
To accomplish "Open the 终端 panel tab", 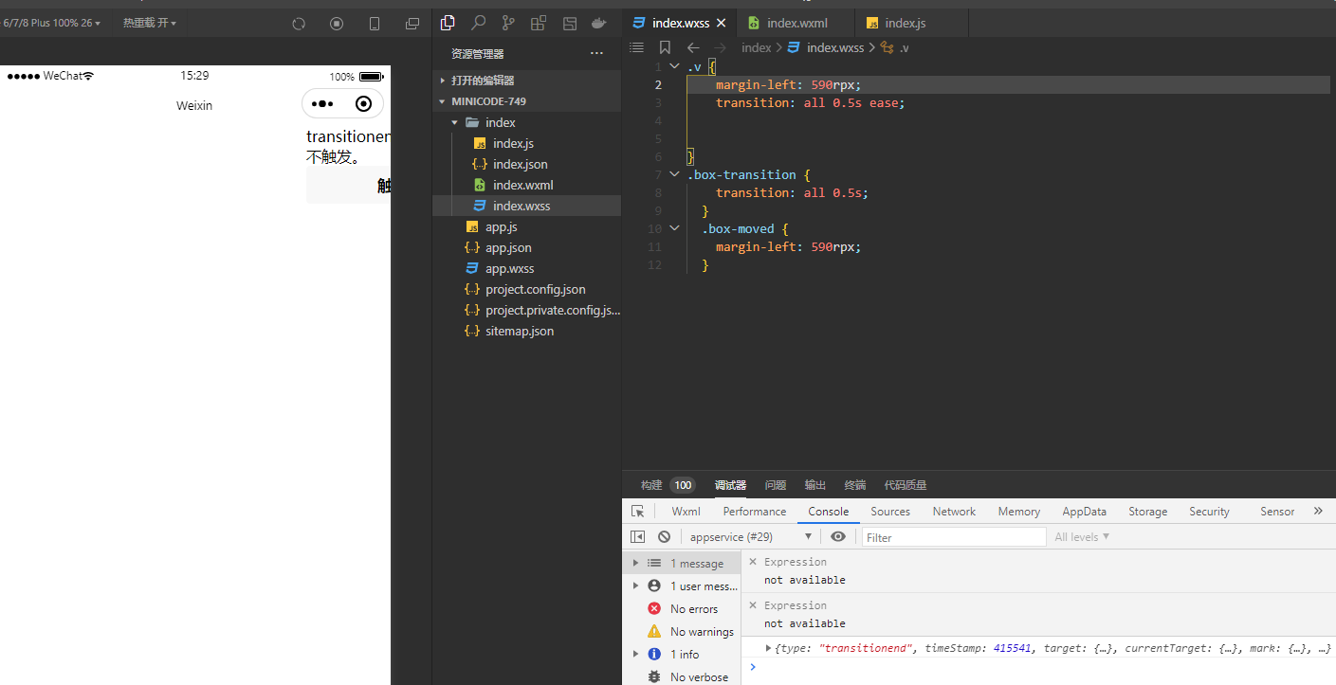I will click(x=855, y=485).
